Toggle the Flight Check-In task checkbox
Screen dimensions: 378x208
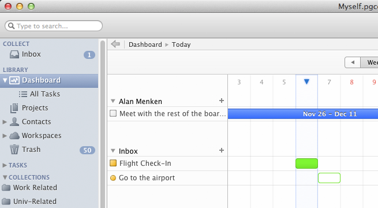coord(113,163)
